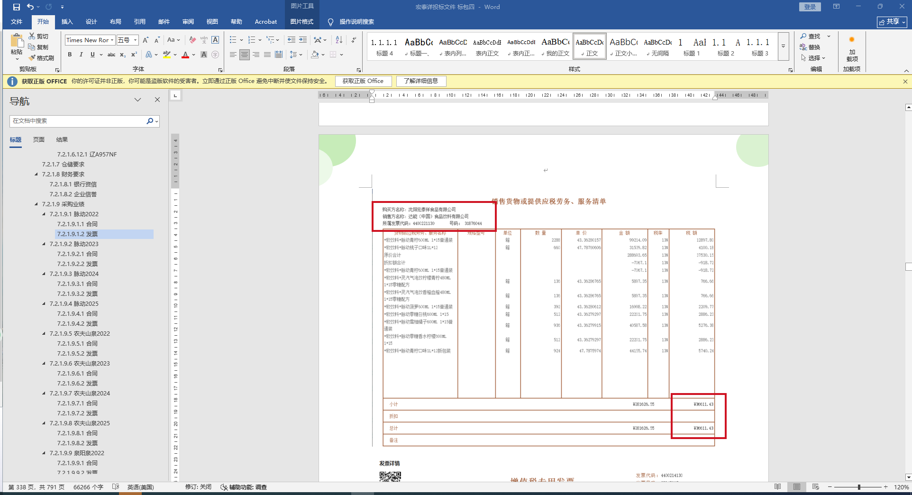Click the increase indent icon
Screen dimensions: 912x495
coord(303,40)
